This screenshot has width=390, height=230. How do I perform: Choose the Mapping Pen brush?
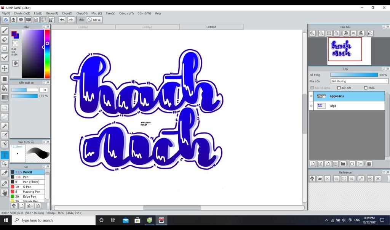point(27,191)
